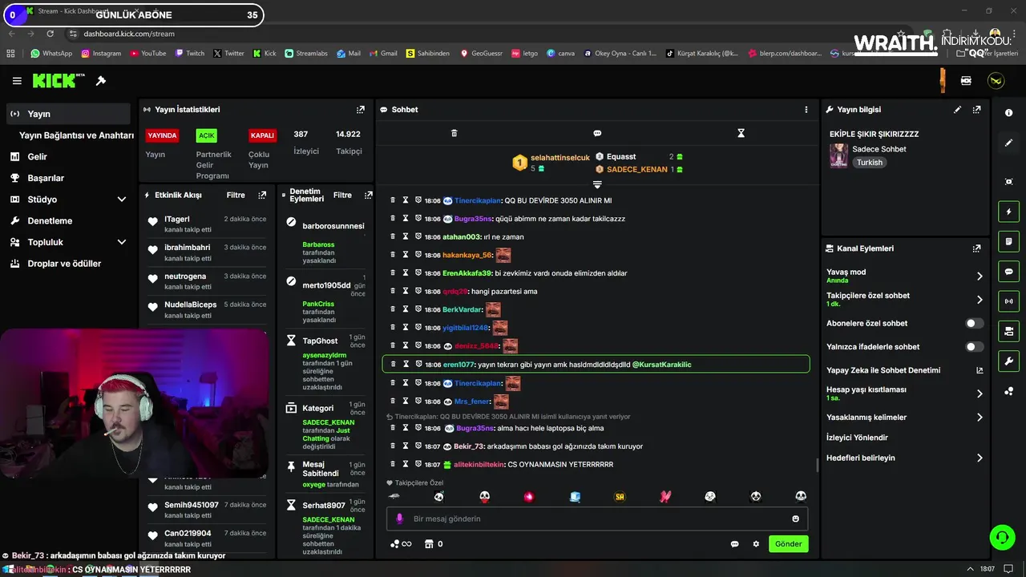The image size is (1026, 577).
Task: Click in the Bir mesaj gönderin field
Action: click(x=597, y=518)
